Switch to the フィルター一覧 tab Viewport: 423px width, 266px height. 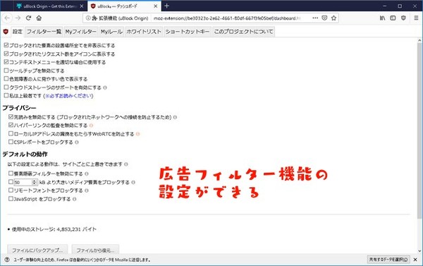(44, 32)
